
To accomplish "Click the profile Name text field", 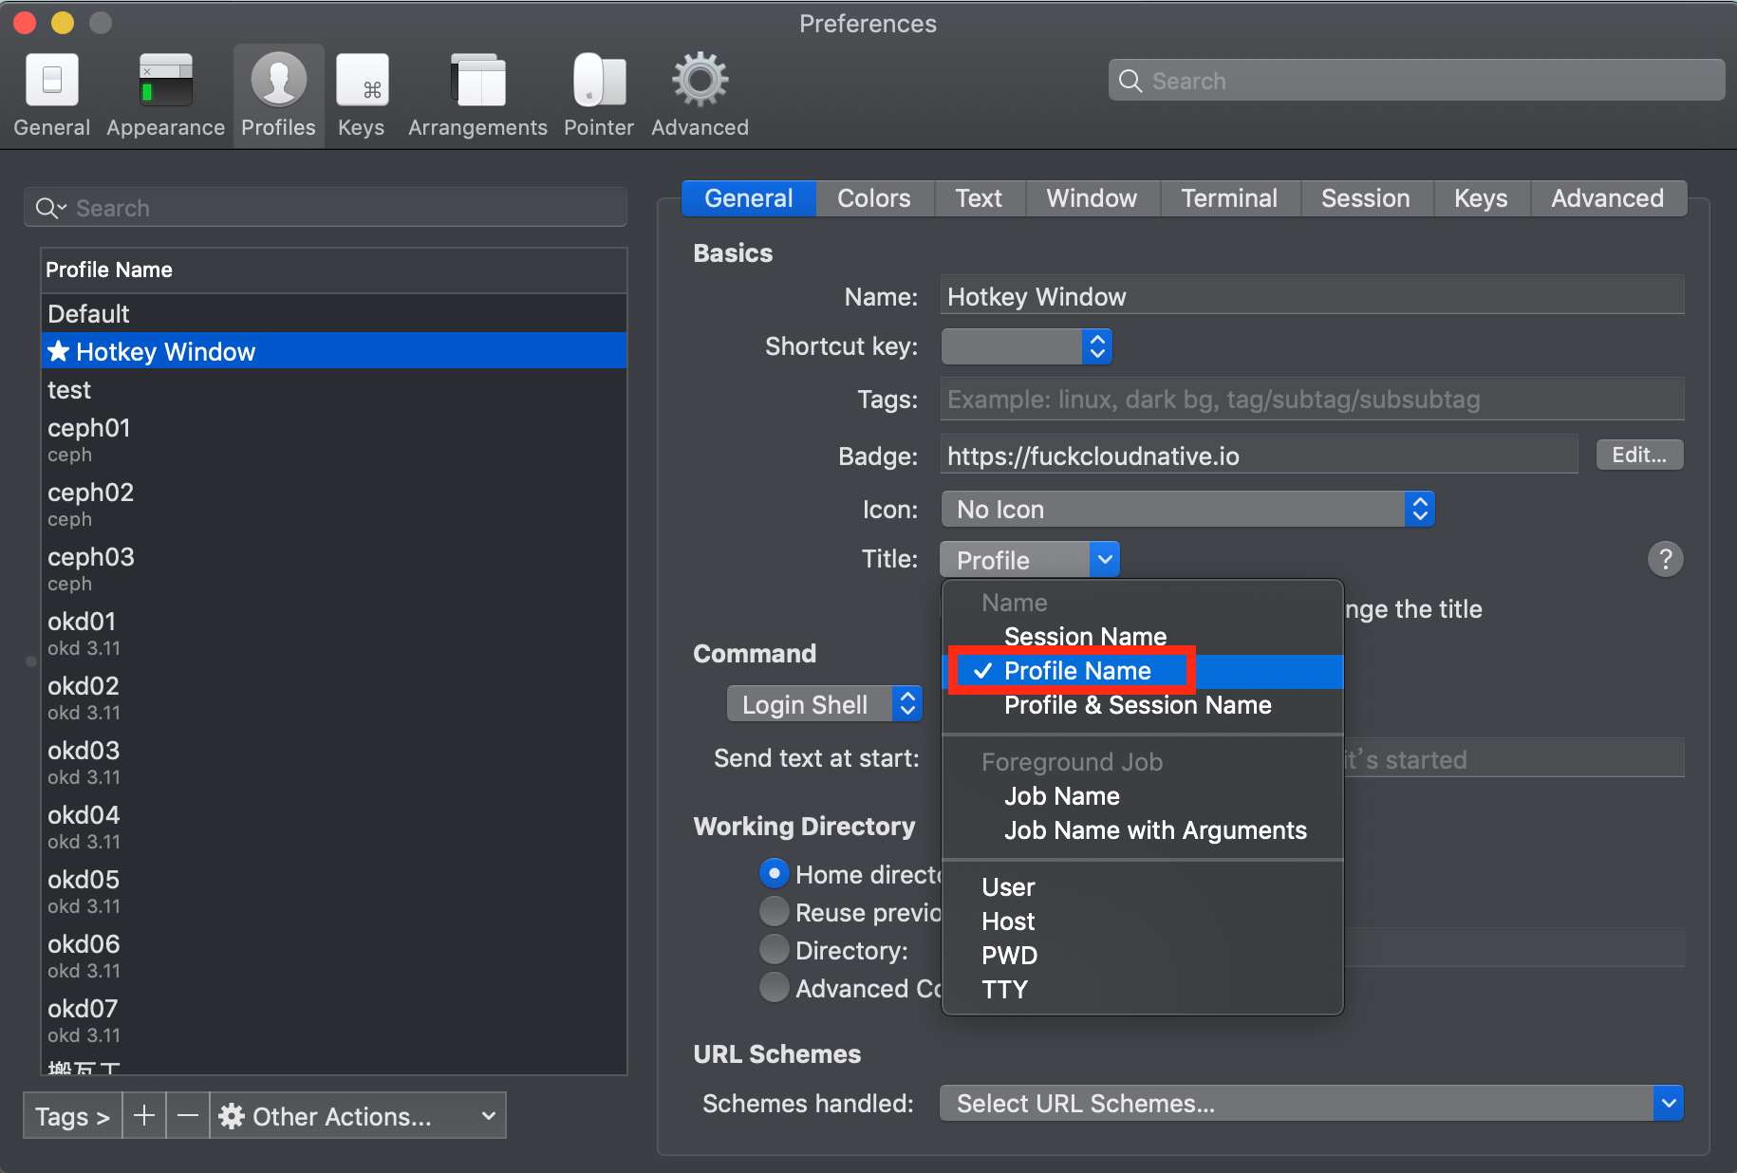I will (1312, 296).
